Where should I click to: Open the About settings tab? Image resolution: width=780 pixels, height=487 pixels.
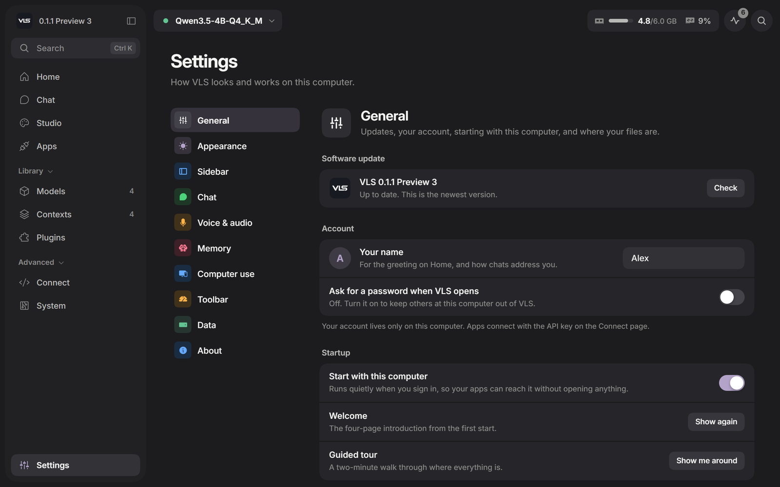(235, 351)
